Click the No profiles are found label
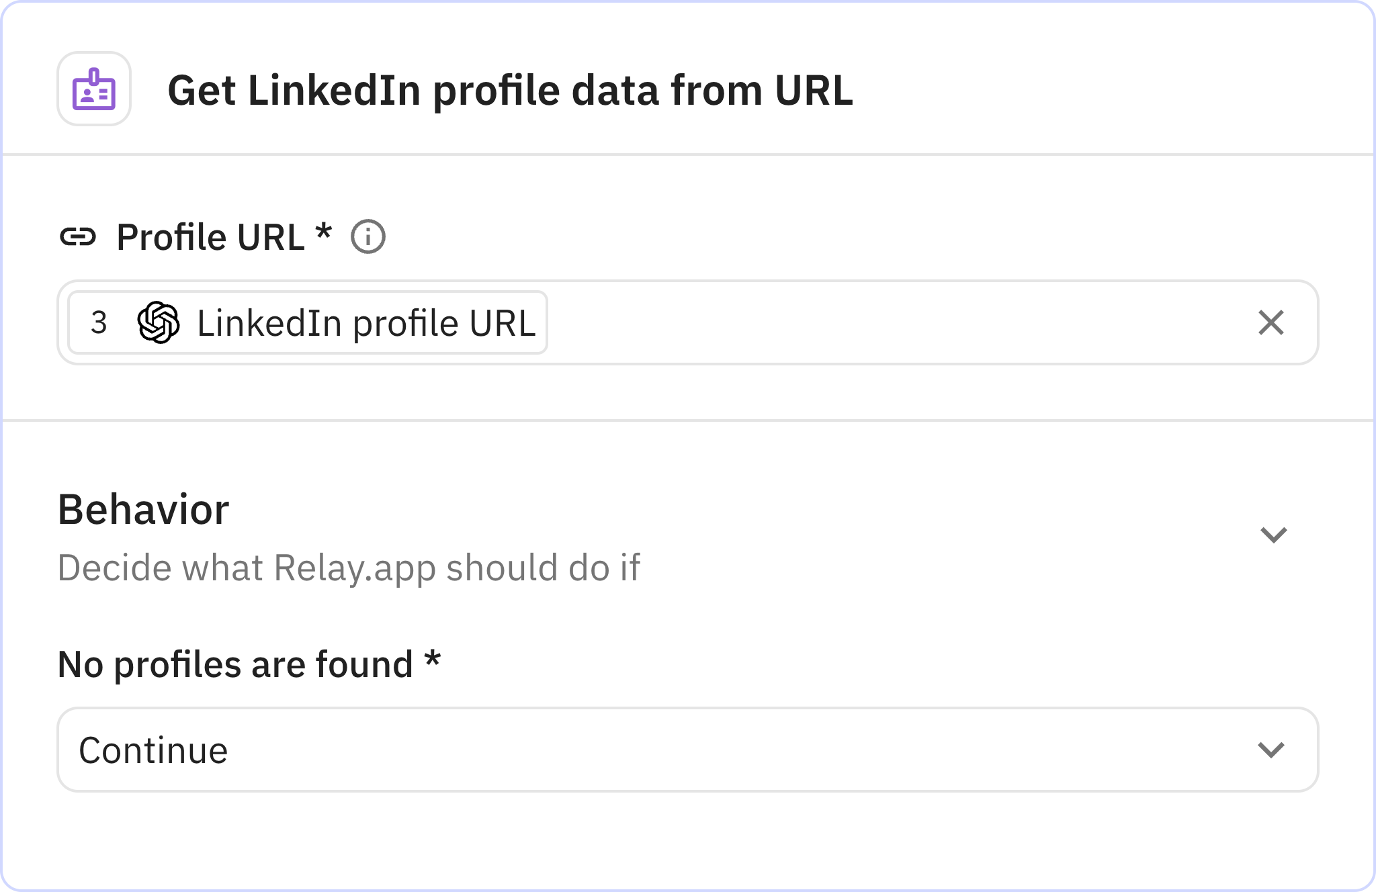This screenshot has height=892, width=1376. coord(235,664)
